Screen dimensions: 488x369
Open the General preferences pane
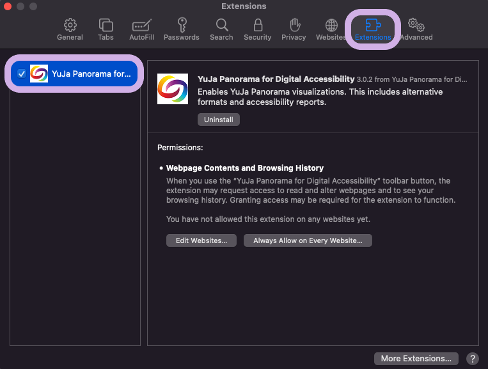[x=70, y=29]
